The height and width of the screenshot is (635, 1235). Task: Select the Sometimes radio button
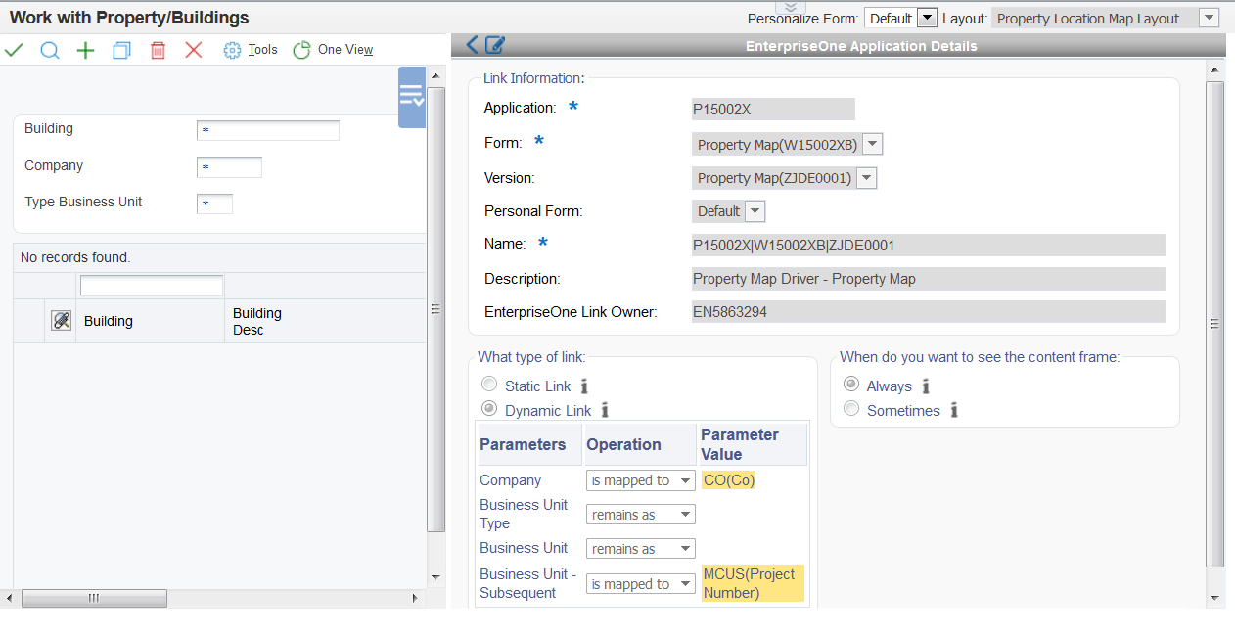[x=851, y=409]
